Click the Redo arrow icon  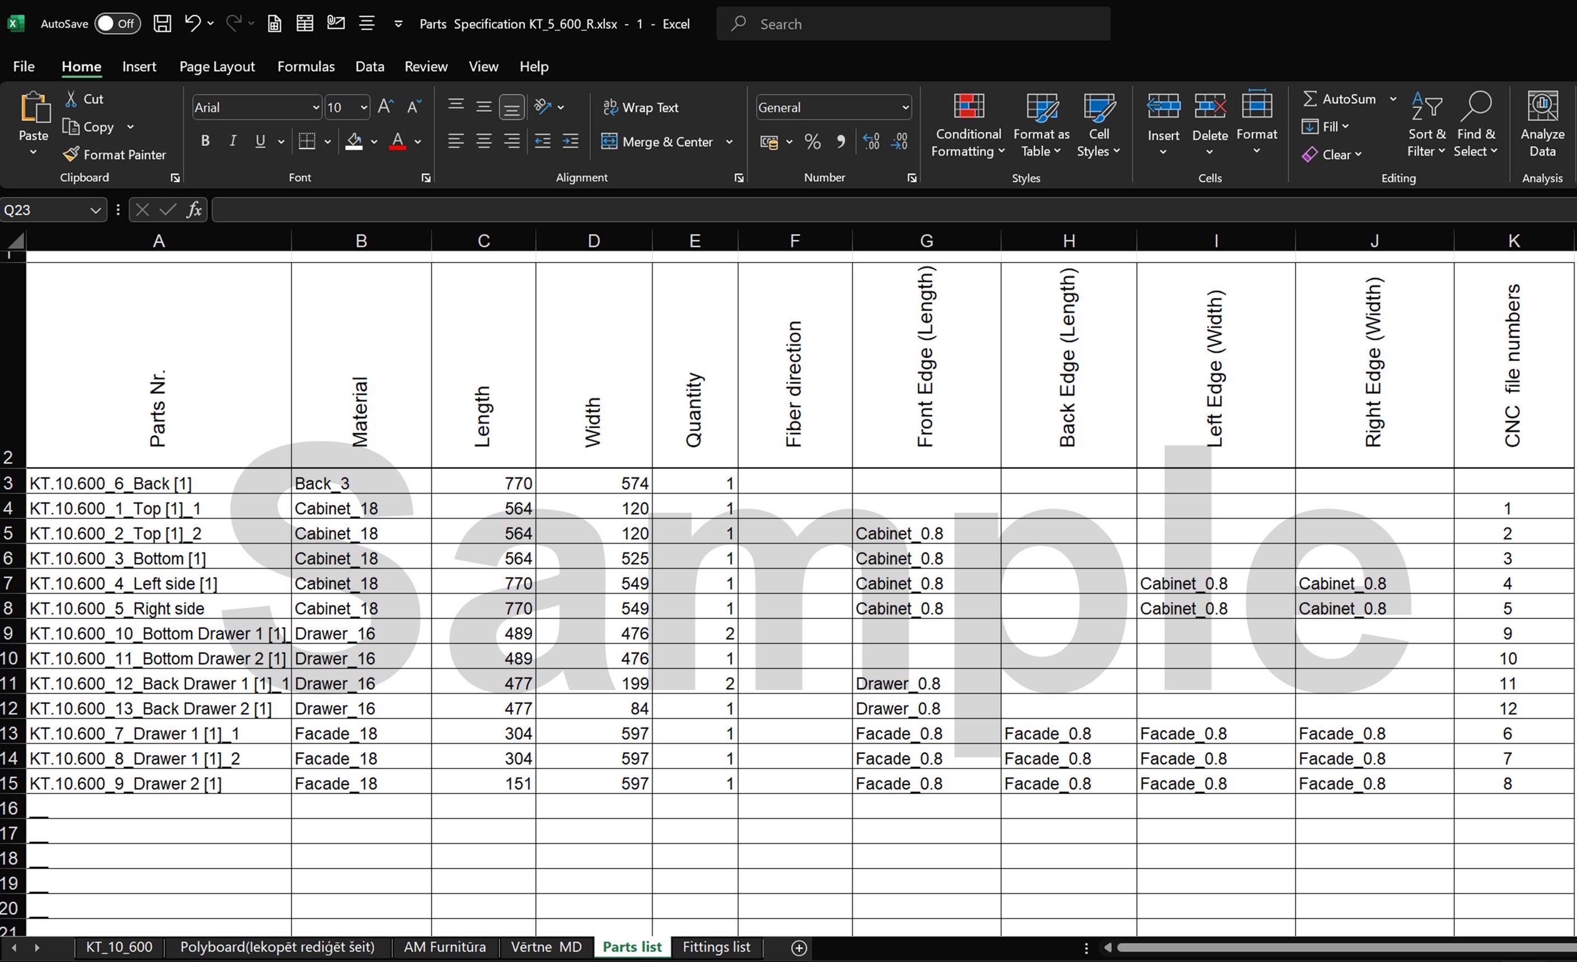233,23
